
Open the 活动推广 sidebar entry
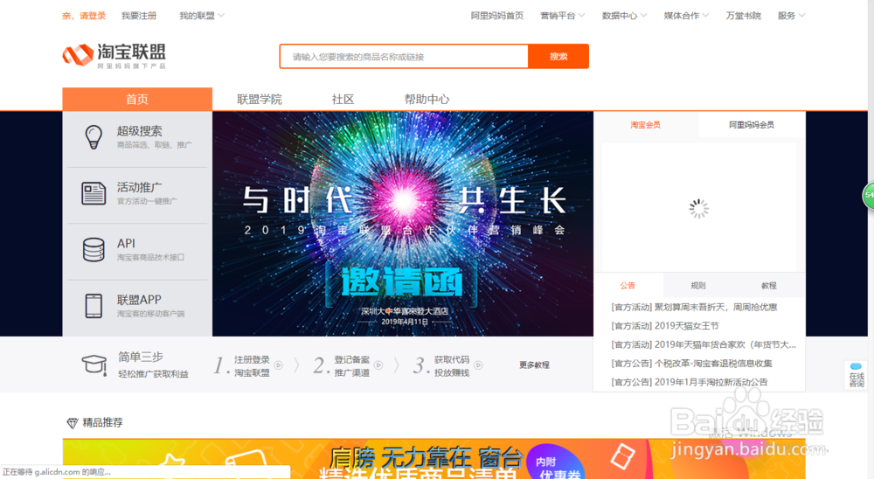pyautogui.click(x=137, y=195)
